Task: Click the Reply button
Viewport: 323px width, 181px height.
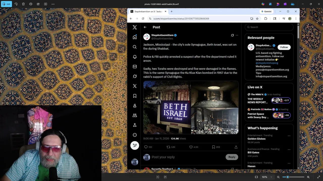Action: pos(232,157)
